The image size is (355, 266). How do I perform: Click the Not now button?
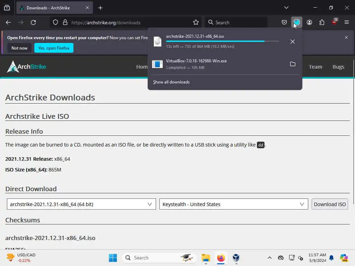pos(19,48)
